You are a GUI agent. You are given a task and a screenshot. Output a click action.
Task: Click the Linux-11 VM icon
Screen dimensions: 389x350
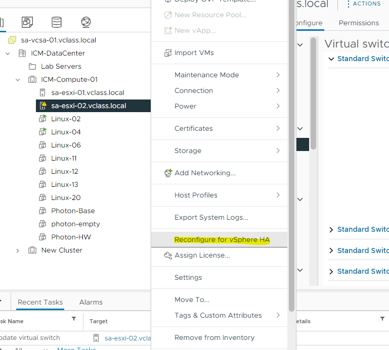pyautogui.click(x=42, y=158)
